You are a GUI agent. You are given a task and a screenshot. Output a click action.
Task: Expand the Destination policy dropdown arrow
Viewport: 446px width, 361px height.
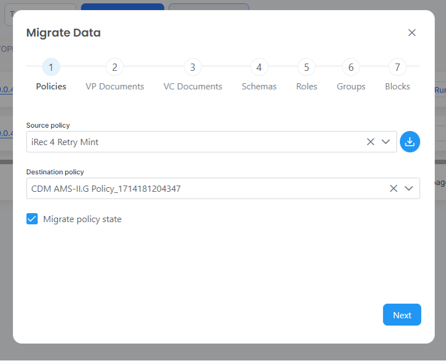click(x=409, y=188)
